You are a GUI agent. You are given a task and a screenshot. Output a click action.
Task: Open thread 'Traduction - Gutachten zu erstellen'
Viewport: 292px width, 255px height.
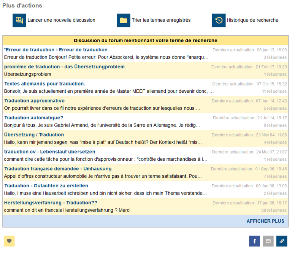[46, 185]
